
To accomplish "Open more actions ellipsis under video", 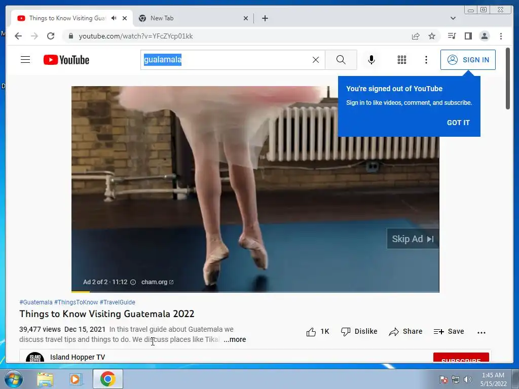I will coord(481,332).
